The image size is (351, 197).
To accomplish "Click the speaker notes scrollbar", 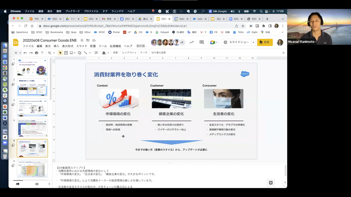I will (285, 171).
